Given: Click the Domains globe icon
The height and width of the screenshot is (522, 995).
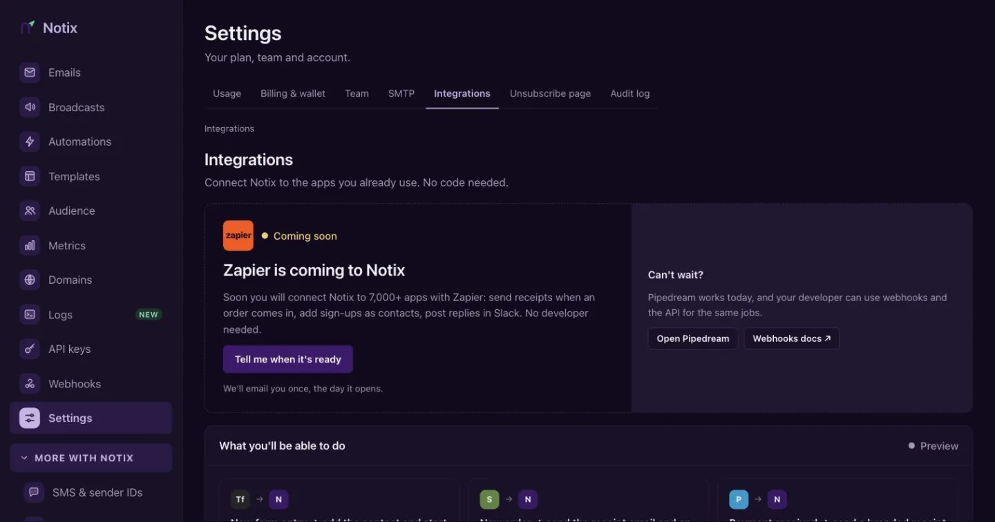Looking at the screenshot, I should [30, 280].
